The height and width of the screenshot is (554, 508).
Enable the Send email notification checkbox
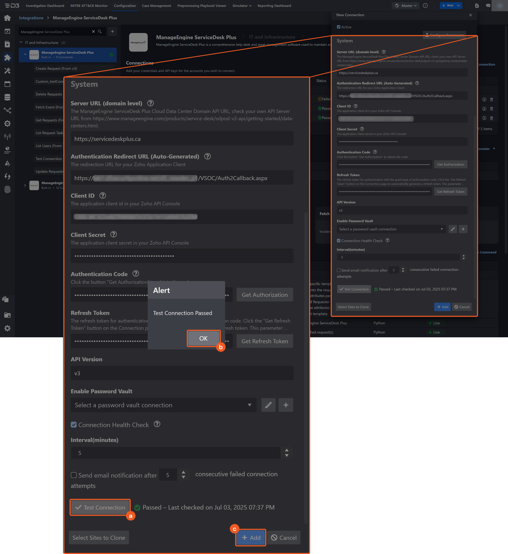74,475
